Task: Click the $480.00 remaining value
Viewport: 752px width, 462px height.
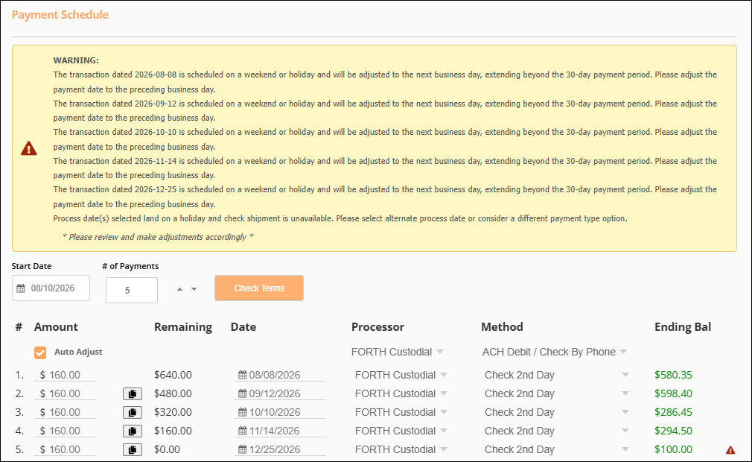Action: pos(173,393)
